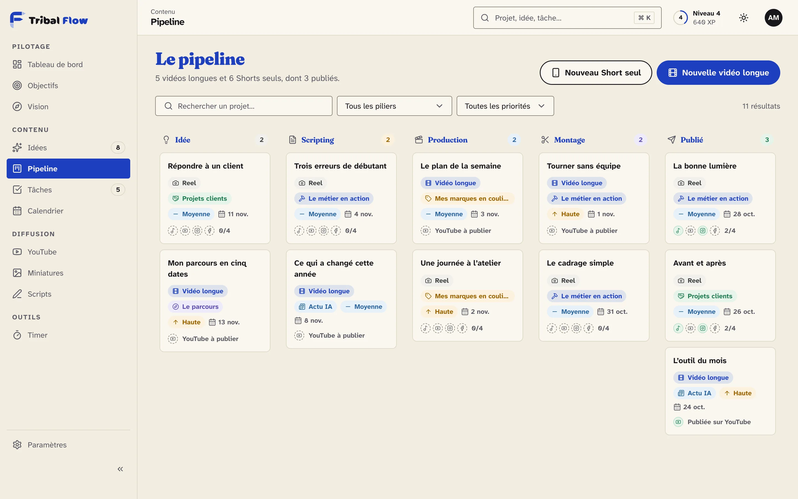The height and width of the screenshot is (499, 798).
Task: Open the Paramètres gear in the sidebar
Action: pyautogui.click(x=17, y=445)
